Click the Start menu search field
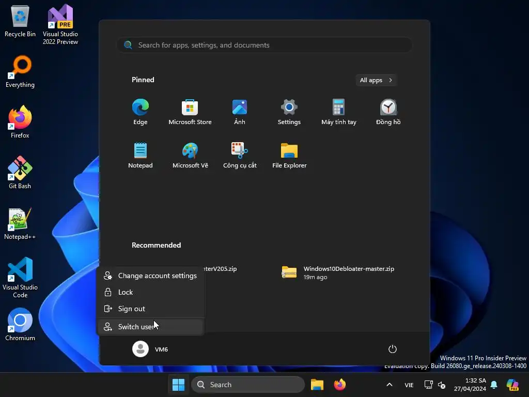The image size is (529, 397). [x=264, y=45]
